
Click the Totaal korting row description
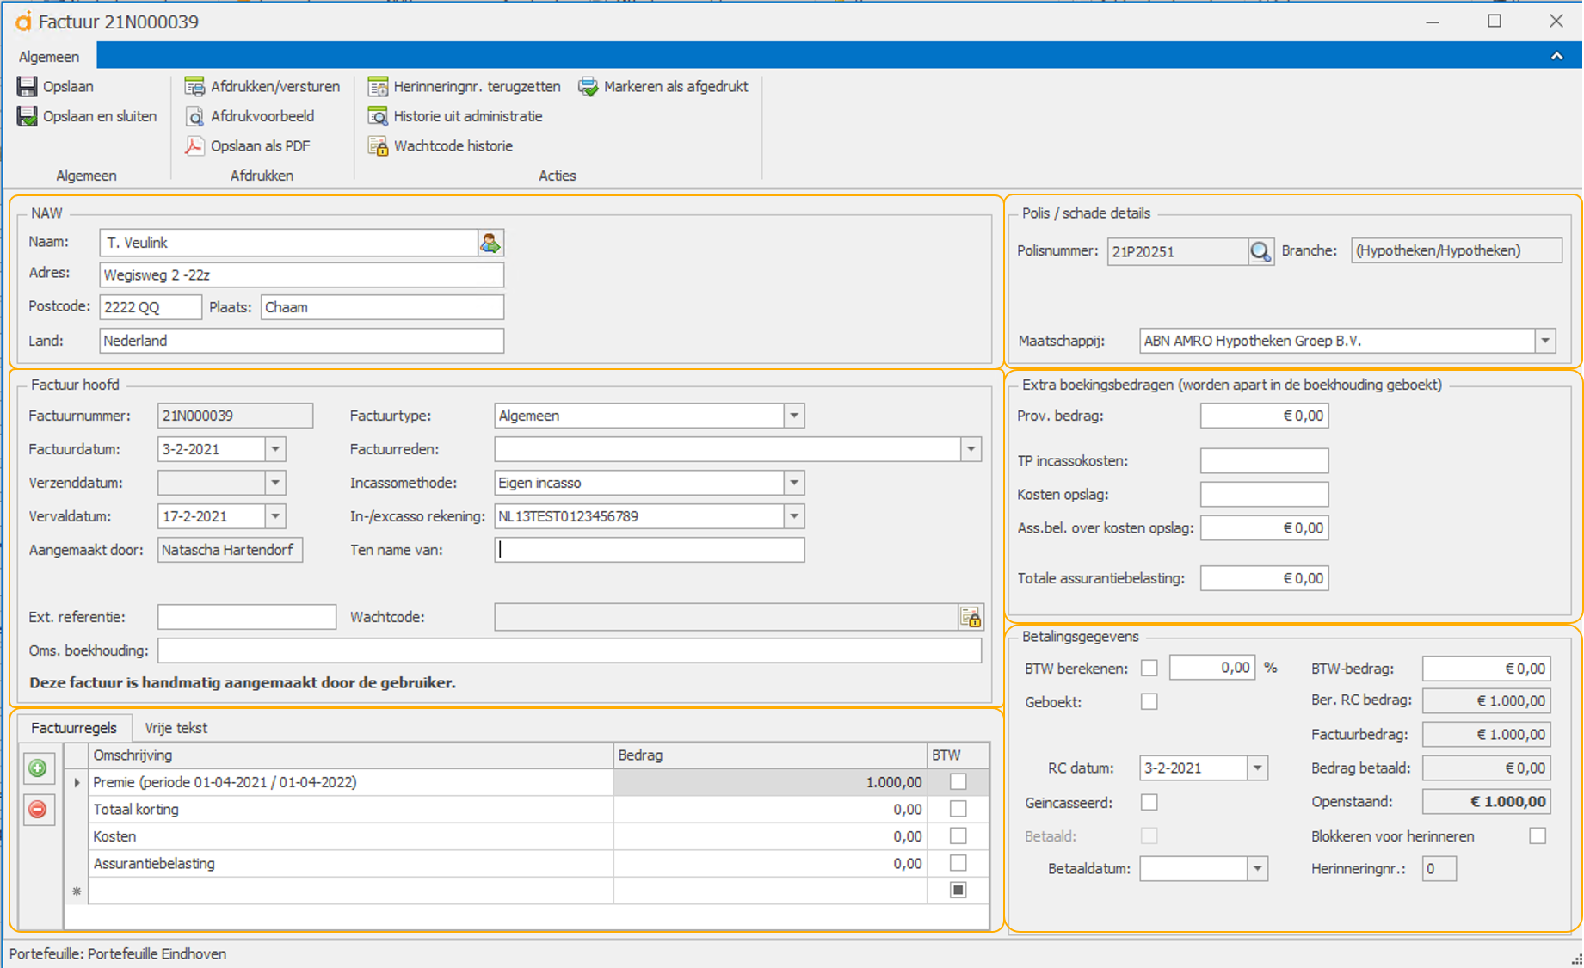click(x=351, y=810)
